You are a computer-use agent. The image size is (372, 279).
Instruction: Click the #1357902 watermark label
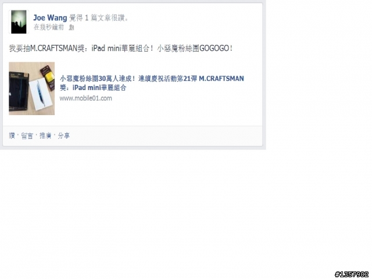(x=352, y=274)
